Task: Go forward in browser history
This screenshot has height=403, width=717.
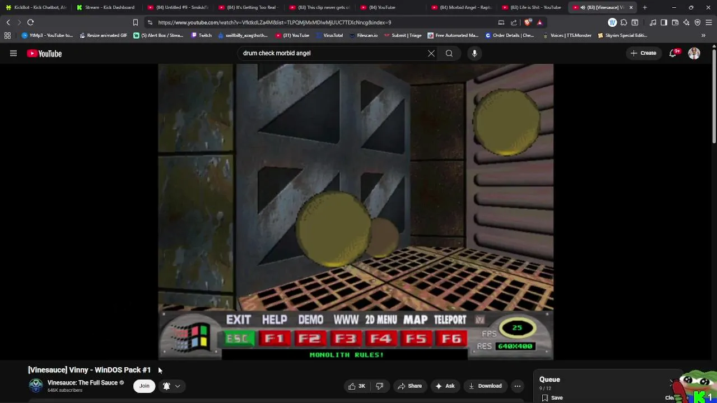Action: tap(18, 22)
